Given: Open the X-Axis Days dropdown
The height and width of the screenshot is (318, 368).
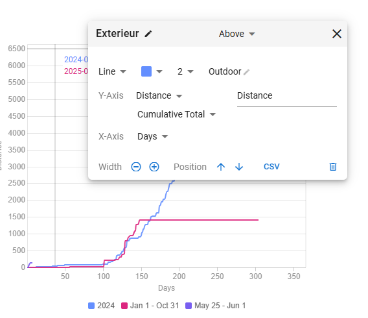Looking at the screenshot, I should point(152,136).
